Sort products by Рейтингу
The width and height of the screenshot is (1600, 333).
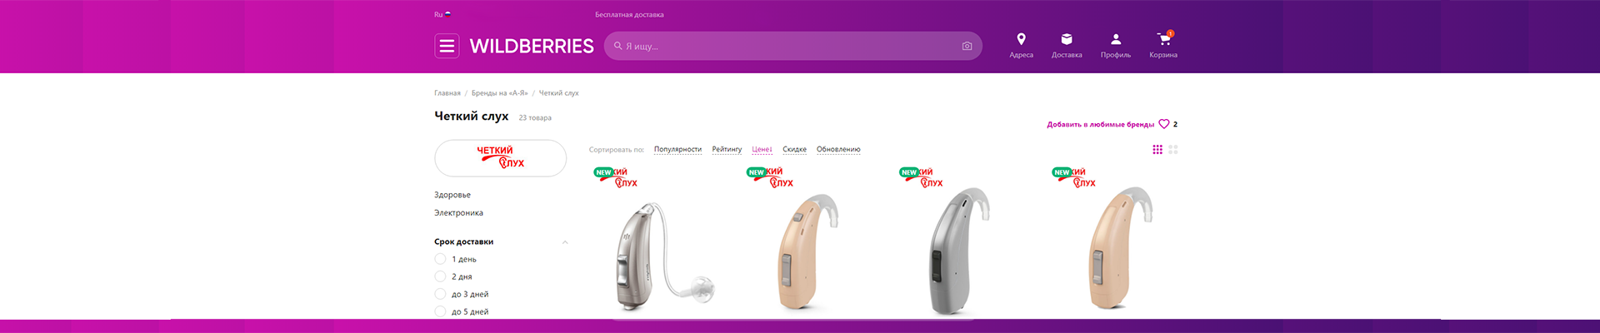point(727,150)
